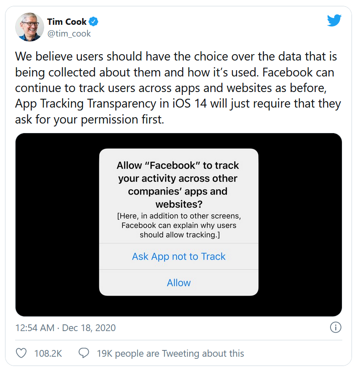
Task: Click the reply speech bubble icon
Action: tap(84, 353)
